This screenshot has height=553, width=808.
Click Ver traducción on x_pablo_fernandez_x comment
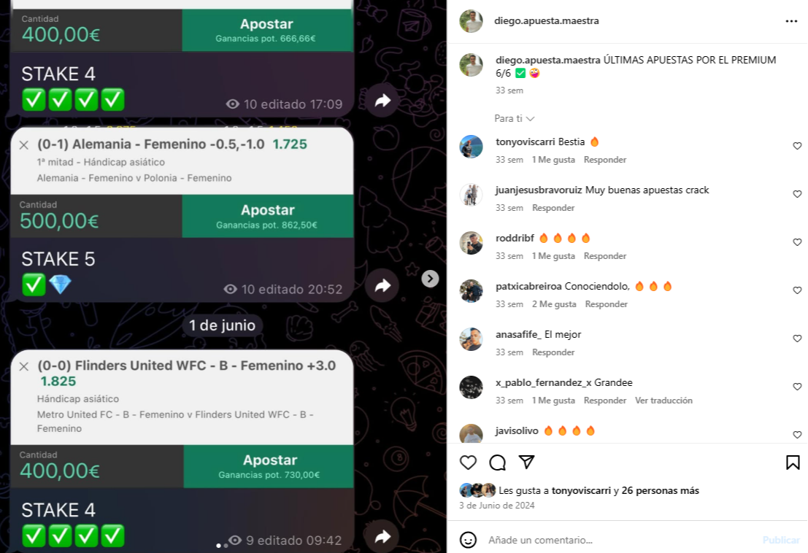[x=663, y=401]
